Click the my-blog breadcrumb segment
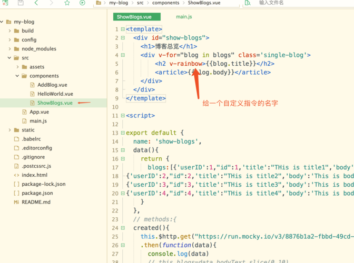Screen dimensions: 354x263 [x=119, y=3]
